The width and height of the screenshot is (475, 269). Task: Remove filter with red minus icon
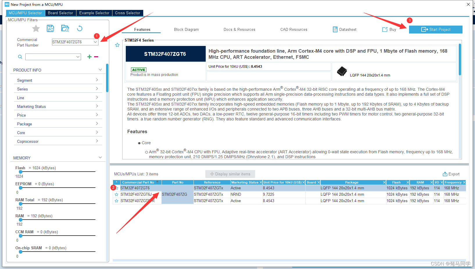click(96, 57)
